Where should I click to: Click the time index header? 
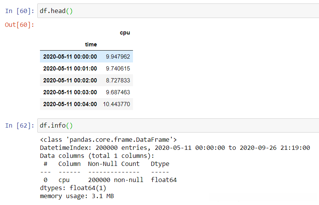91,44
